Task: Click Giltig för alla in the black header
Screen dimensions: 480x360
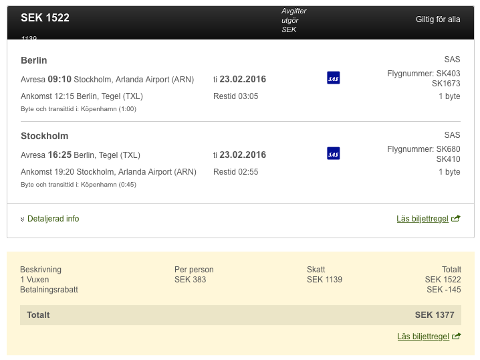Action: [x=438, y=19]
